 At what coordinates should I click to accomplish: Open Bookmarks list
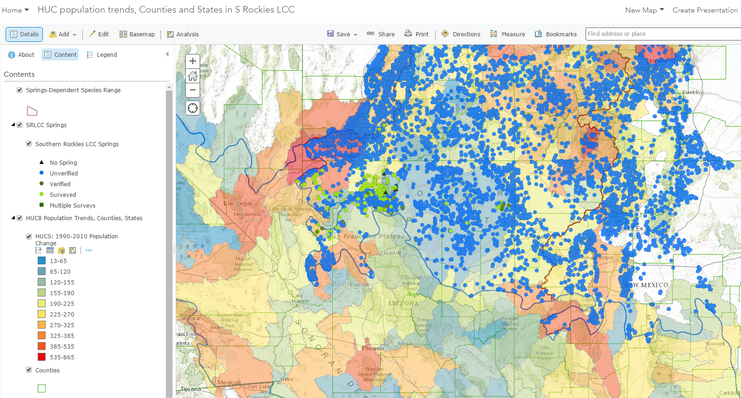click(556, 34)
